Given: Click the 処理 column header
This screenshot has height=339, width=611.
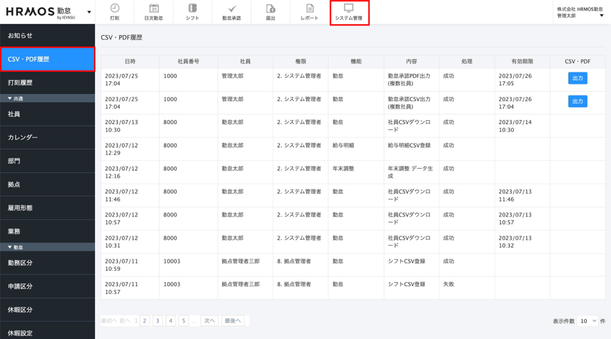Looking at the screenshot, I should click(467, 62).
